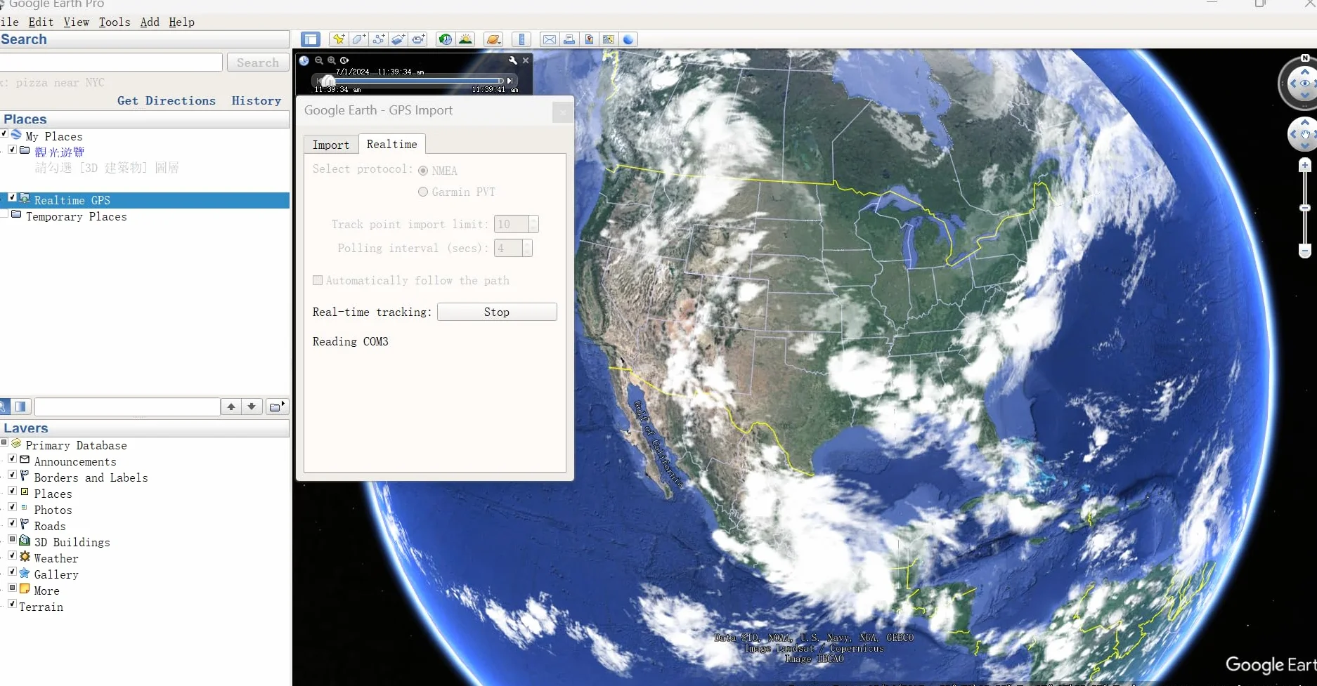1317x686 pixels.
Task: Toggle Automatically follow the path checkbox
Action: (318, 280)
